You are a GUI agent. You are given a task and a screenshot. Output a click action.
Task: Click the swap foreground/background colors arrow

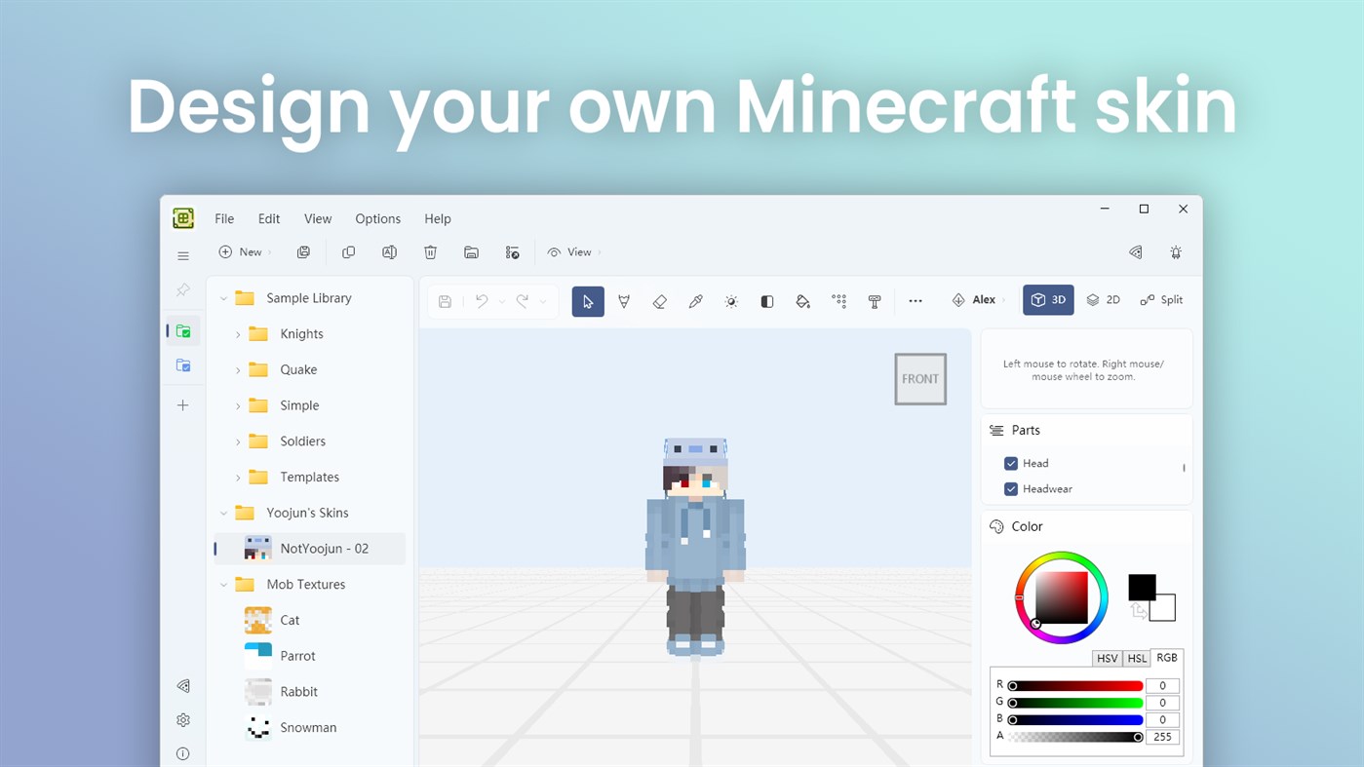[x=1138, y=611]
